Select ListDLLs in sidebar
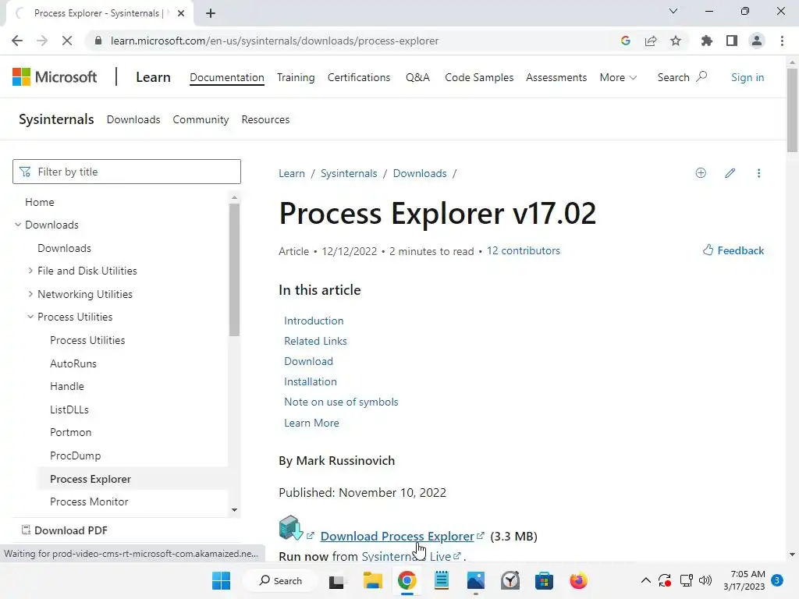The height and width of the screenshot is (599, 799). 69,409
